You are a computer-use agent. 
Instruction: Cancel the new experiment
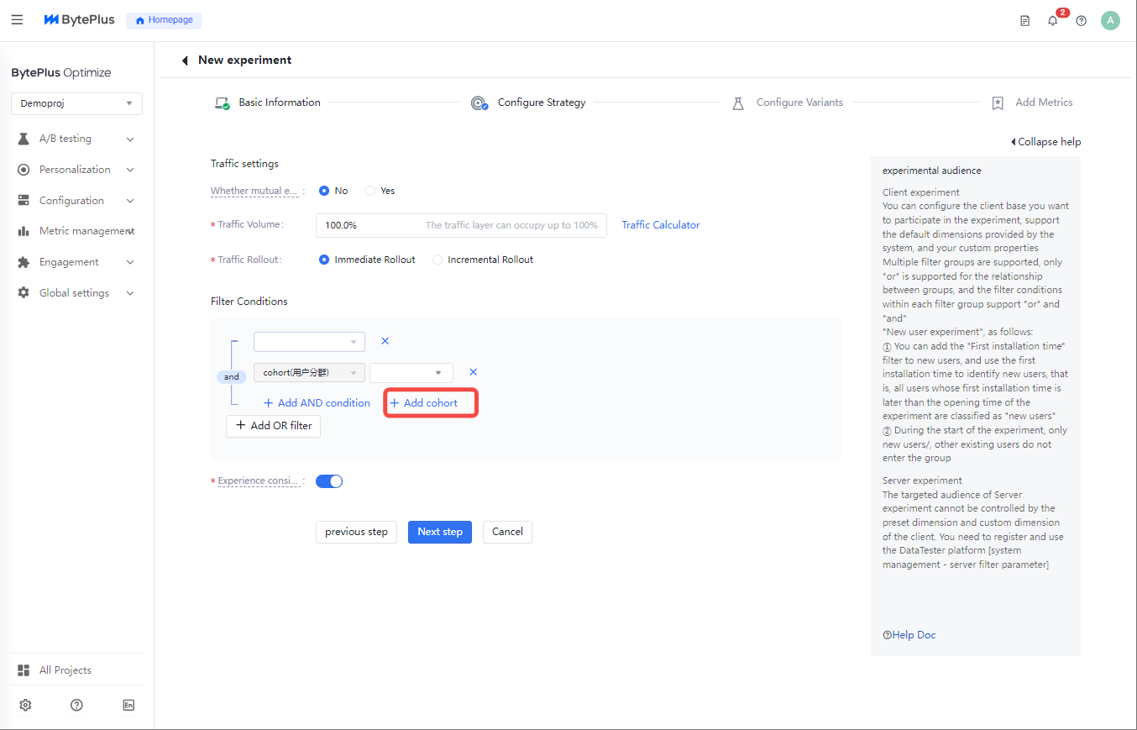(507, 532)
